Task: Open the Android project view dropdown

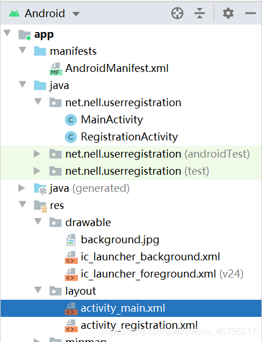Action: pos(76,14)
